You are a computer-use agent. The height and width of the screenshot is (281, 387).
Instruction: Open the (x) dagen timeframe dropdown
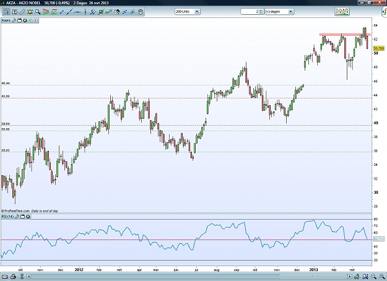click(x=279, y=12)
